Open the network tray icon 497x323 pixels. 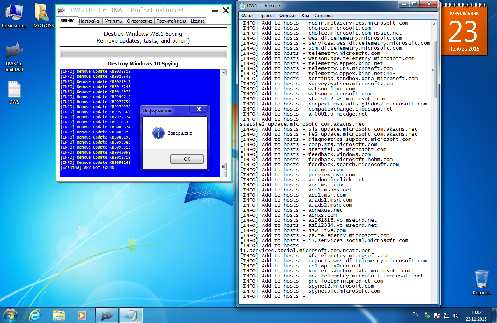446,315
